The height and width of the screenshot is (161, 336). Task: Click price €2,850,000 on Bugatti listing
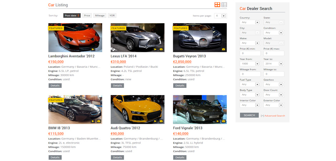click(182, 62)
